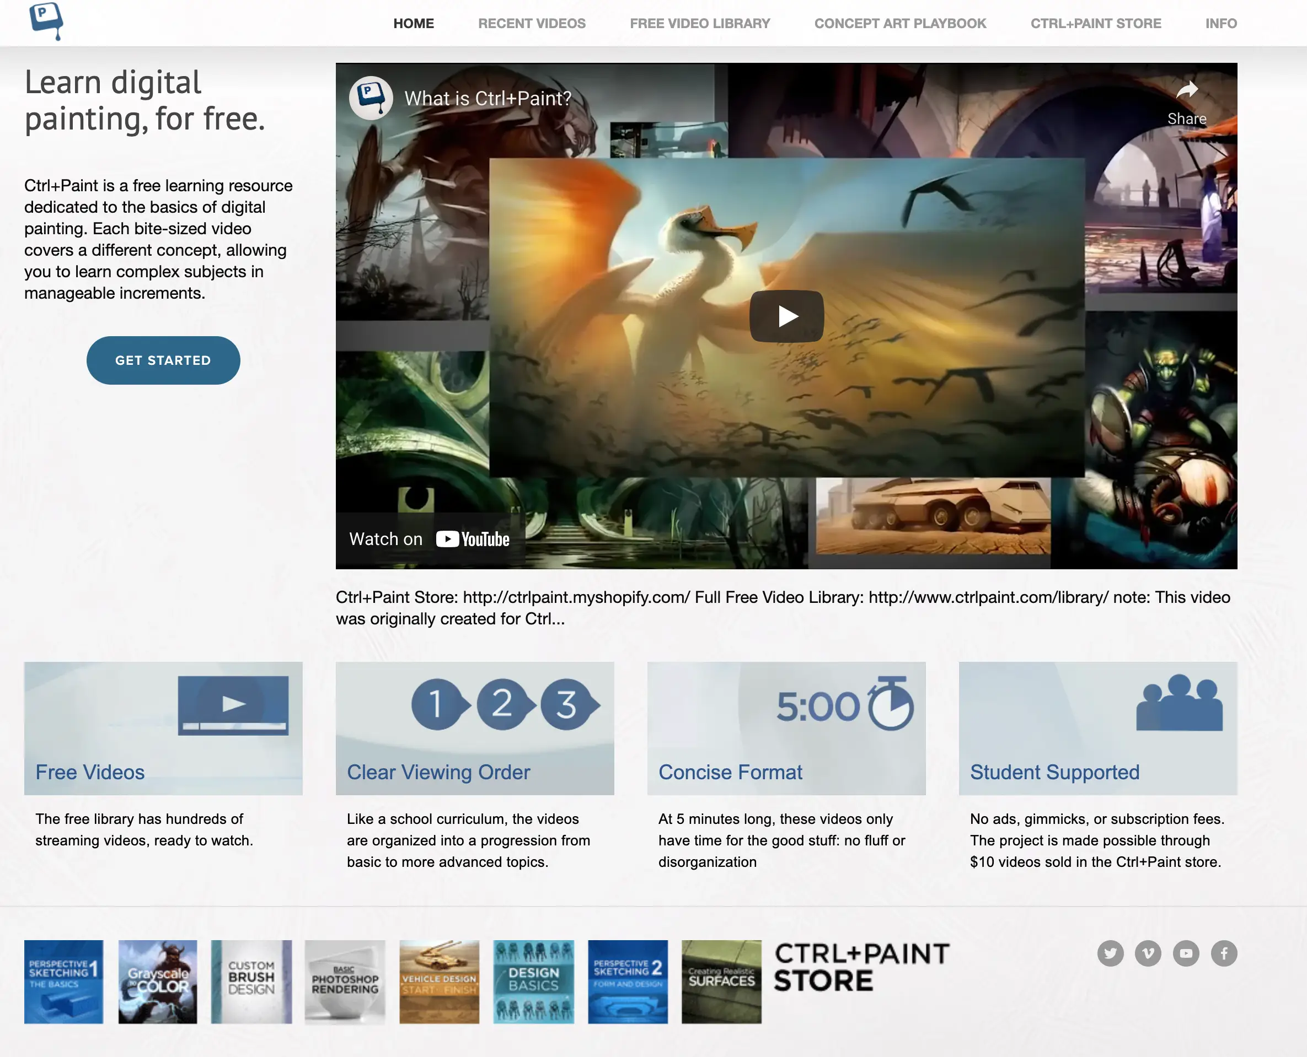The height and width of the screenshot is (1057, 1307).
Task: Open the Facebook social icon
Action: click(x=1224, y=953)
